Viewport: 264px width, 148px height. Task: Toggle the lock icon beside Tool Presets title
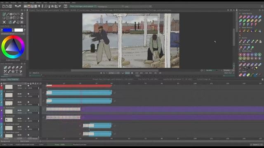click(237, 10)
